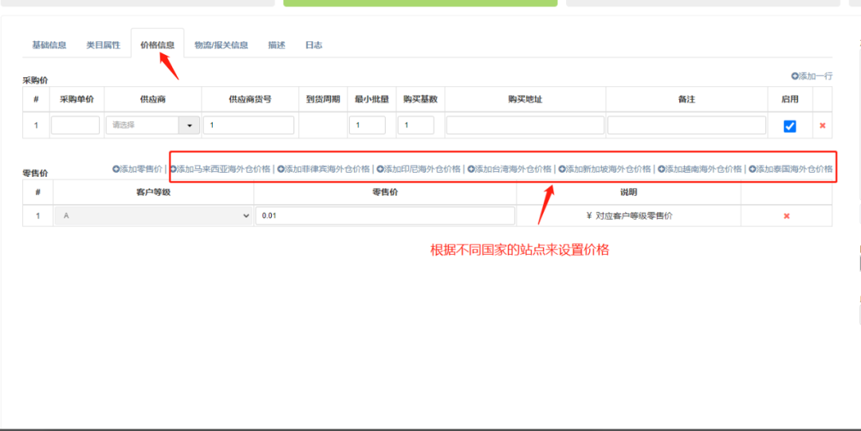Delete retail price row with red X
The width and height of the screenshot is (861, 431).
pyautogui.click(x=786, y=217)
